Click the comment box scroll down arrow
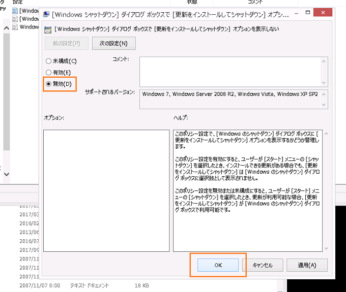 click(324, 83)
